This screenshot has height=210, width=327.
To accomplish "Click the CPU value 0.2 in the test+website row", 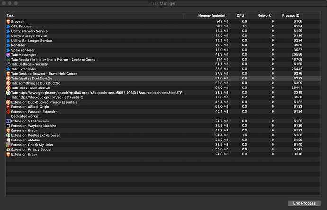I will coord(245,97).
